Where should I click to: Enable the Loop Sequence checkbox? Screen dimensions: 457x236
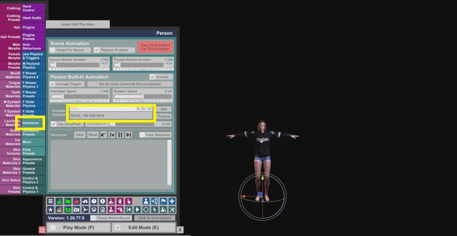143,135
